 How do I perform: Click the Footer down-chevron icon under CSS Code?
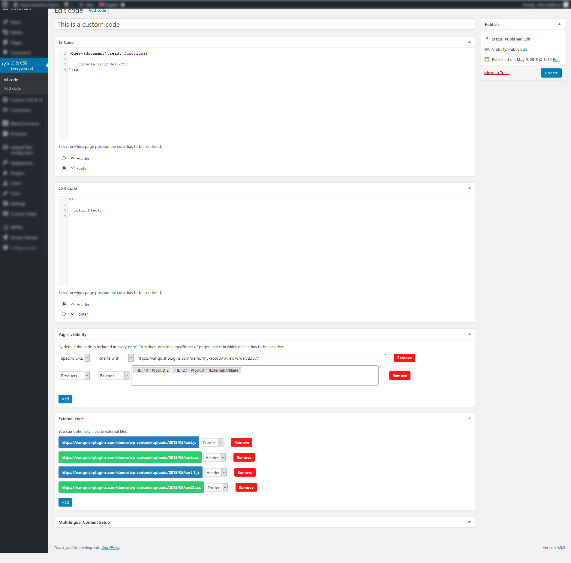73,314
